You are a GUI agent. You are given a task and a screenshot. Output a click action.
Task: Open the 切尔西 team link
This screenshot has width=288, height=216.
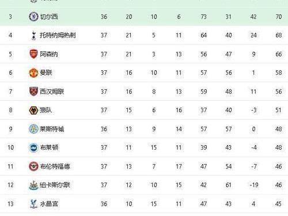click(x=49, y=17)
